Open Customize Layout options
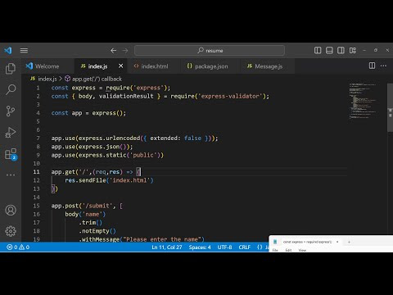 point(353,50)
